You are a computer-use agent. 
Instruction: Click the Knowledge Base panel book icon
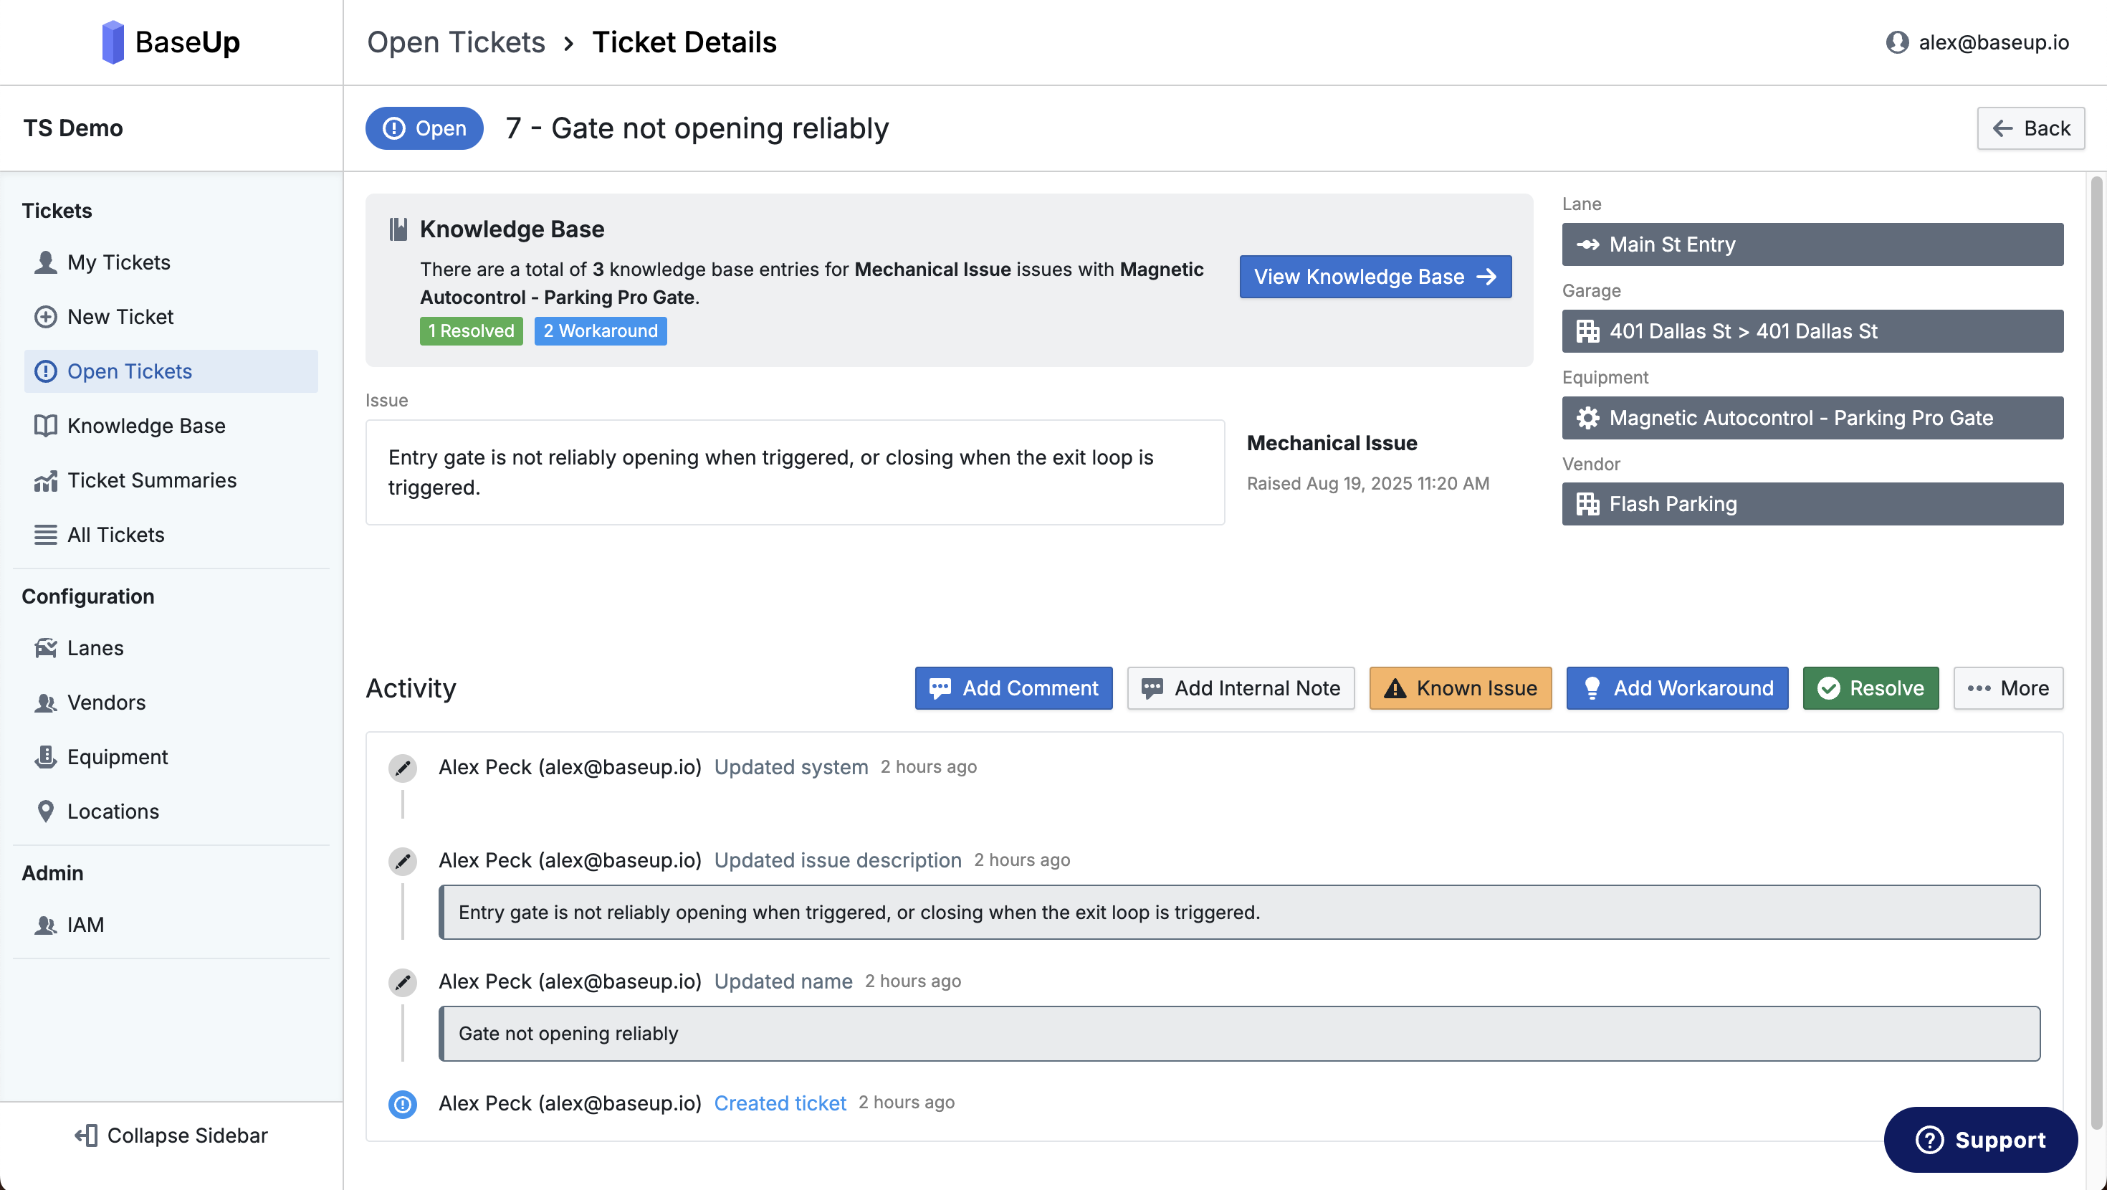tap(398, 229)
